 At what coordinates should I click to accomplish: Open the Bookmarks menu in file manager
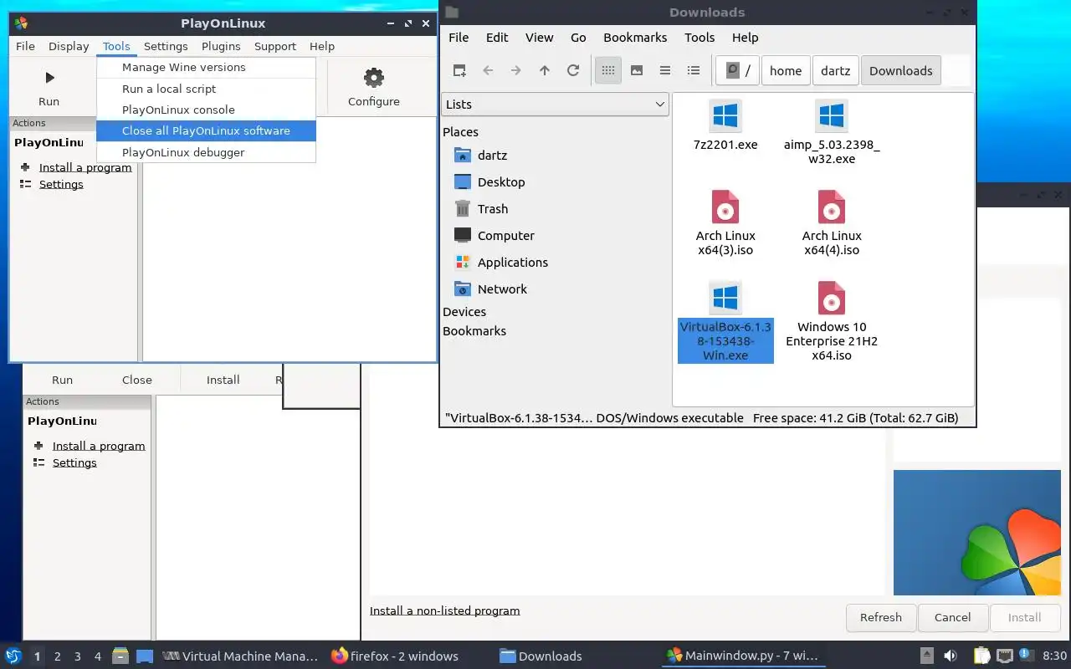(x=635, y=38)
